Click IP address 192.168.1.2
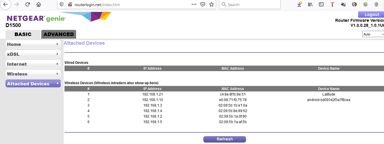Screen dimensions: 384x144 tap(152, 116)
